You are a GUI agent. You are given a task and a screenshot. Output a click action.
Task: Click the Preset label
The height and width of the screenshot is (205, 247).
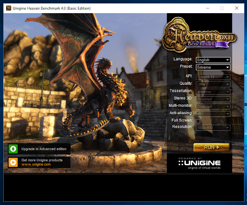(186, 66)
